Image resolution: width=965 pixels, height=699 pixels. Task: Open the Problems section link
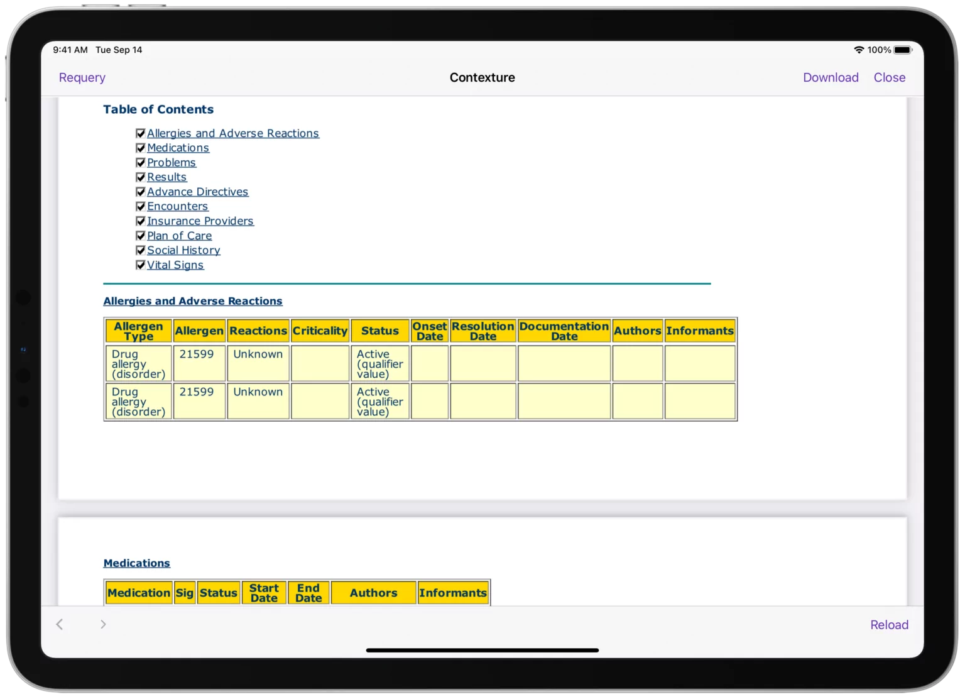pos(172,163)
